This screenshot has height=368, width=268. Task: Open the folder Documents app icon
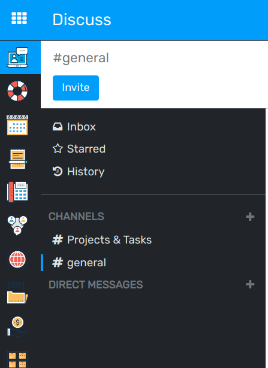(x=17, y=293)
